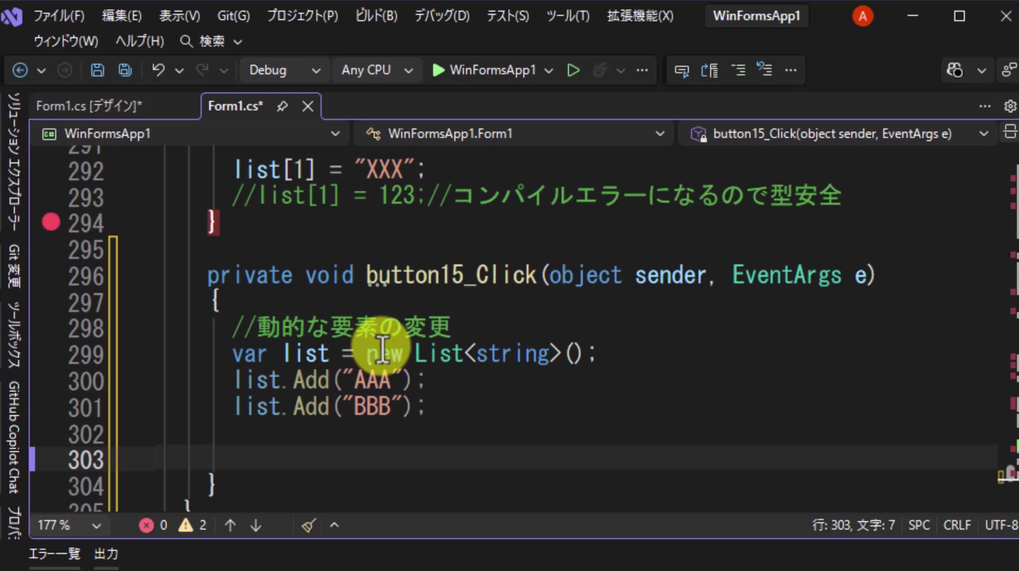Click the code cleanup broom icon
1019x571 pixels.
tap(308, 525)
